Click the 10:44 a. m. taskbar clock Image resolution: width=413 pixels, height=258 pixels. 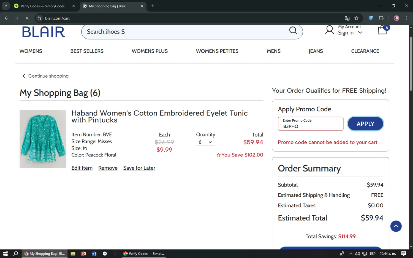click(x=388, y=254)
